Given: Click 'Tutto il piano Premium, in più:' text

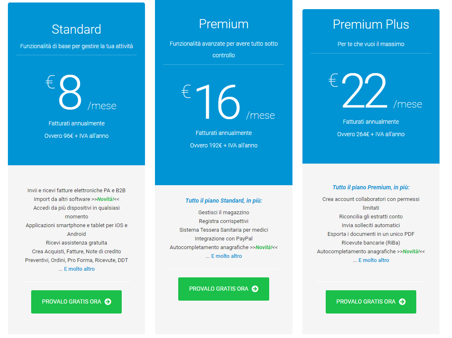Looking at the screenshot, I should coord(371,187).
